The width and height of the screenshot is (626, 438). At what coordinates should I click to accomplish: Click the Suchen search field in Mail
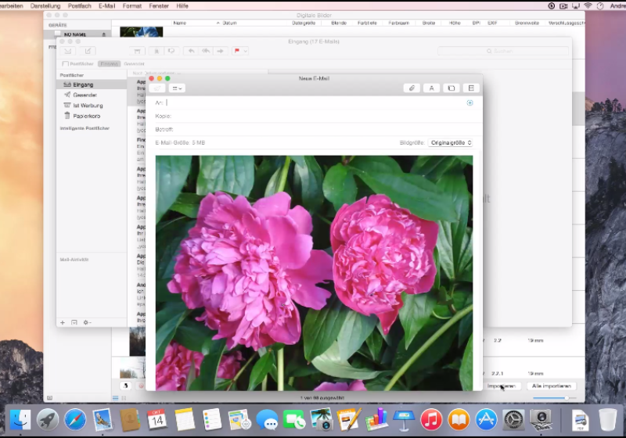point(503,51)
